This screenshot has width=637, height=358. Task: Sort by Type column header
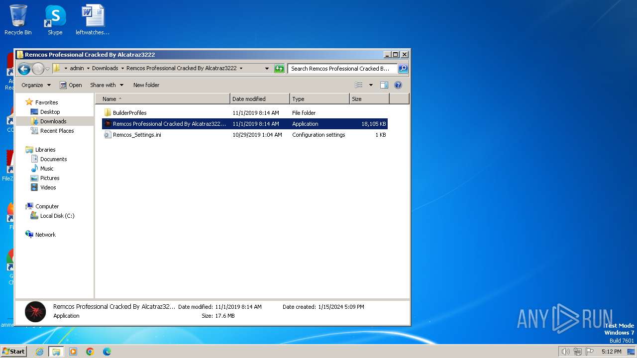coord(319,99)
